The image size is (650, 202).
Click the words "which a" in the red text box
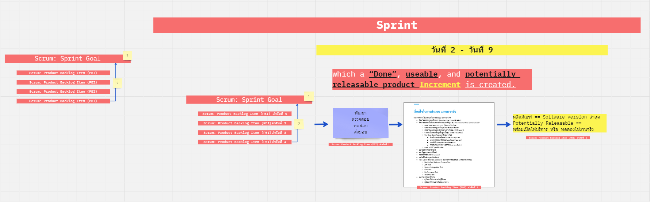coord(348,74)
